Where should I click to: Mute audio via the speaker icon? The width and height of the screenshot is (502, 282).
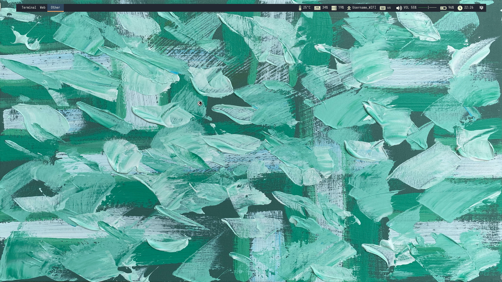tap(399, 8)
